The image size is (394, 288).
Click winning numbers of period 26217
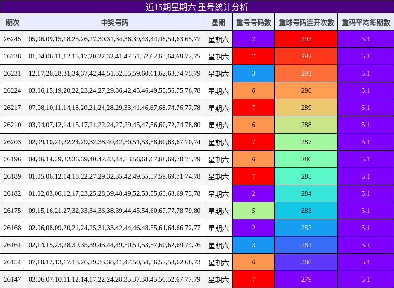pyautogui.click(x=114, y=108)
